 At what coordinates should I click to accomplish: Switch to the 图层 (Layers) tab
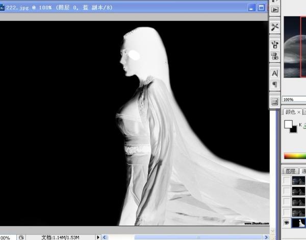[290, 171]
